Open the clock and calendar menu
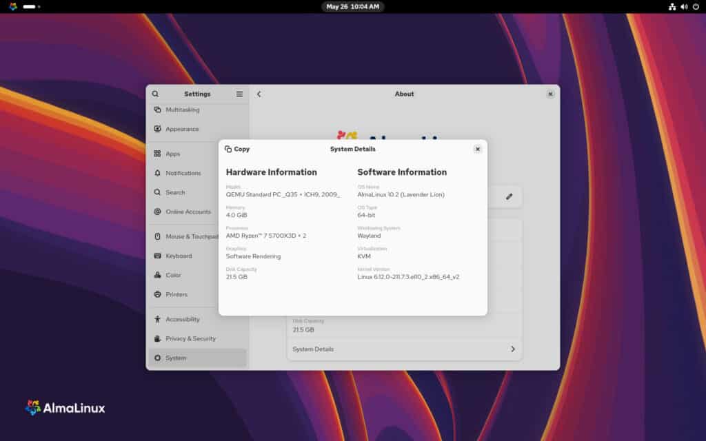The width and height of the screenshot is (706, 441). click(x=352, y=7)
